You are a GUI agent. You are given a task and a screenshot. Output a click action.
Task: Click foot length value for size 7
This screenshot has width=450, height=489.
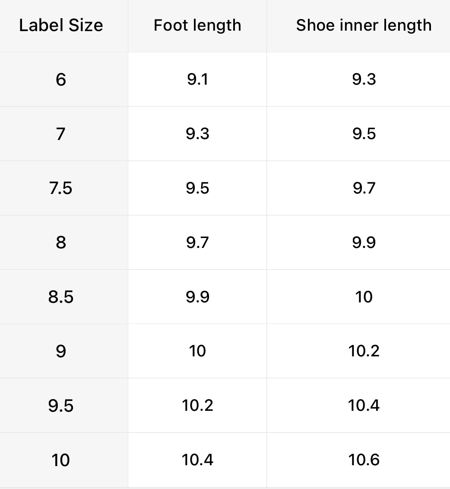coord(197,134)
